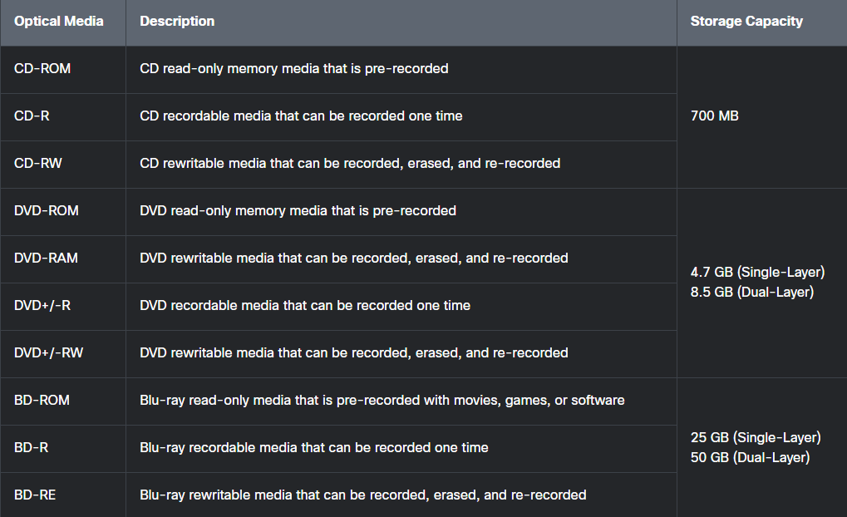Click the Blu-ray read-only media description
The image size is (847, 517).
(382, 401)
